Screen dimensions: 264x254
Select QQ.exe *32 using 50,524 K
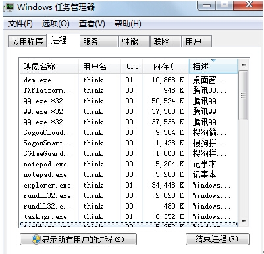point(128,101)
